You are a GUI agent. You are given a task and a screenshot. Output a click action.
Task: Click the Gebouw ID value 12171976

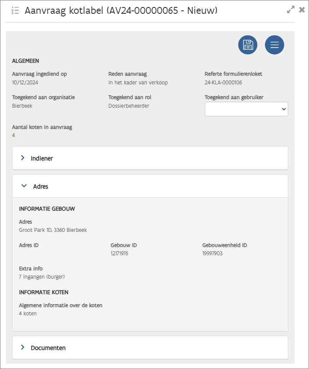119,253
